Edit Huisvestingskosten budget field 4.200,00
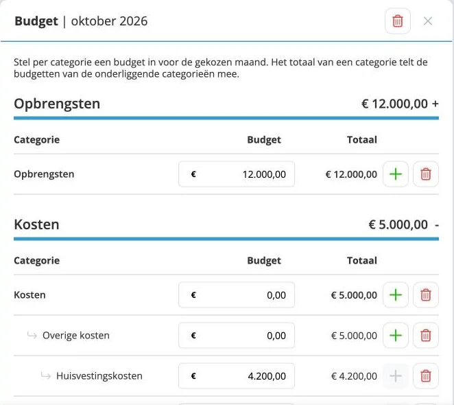The width and height of the screenshot is (454, 405). [x=237, y=376]
